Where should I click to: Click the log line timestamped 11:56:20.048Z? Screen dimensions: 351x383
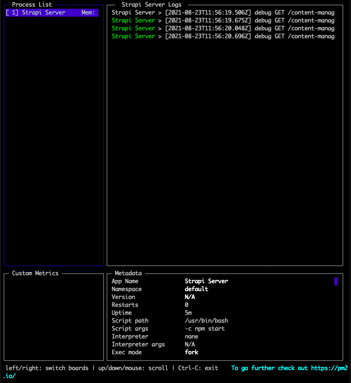point(223,28)
